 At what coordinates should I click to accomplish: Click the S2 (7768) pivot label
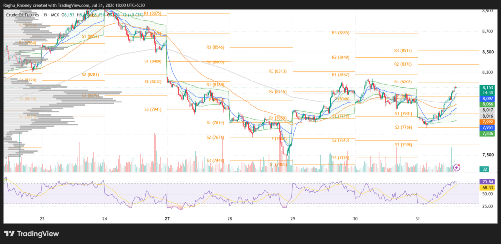pyautogui.click(x=403, y=127)
